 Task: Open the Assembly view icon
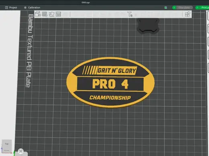(188, 14)
